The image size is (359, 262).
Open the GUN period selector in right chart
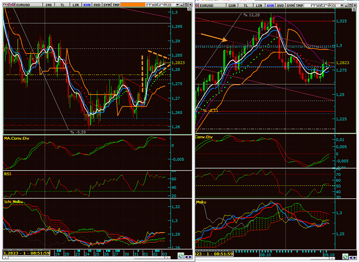coord(232,5)
